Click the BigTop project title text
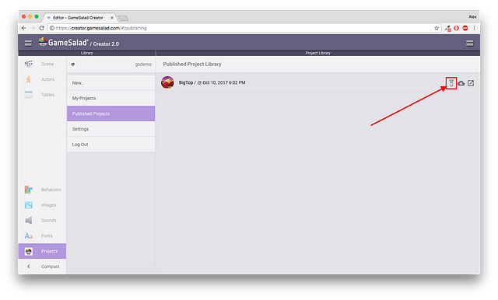Image resolution: width=498 pixels, height=300 pixels. [x=186, y=82]
